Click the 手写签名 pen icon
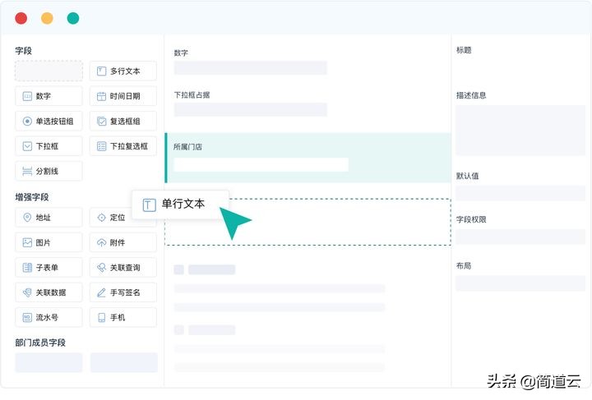Screen dimensions: 592x400 click(102, 292)
